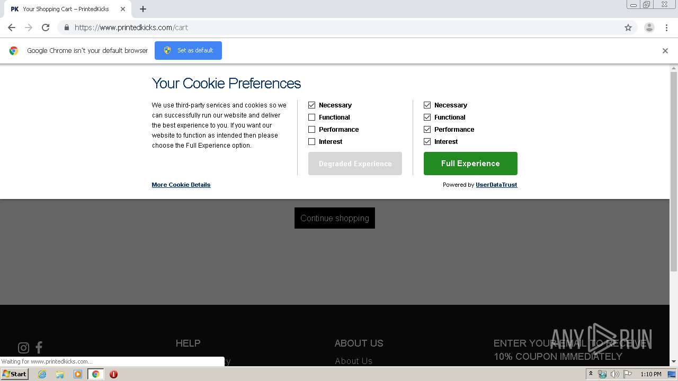Open Windows Explorer folder in taskbar
Image resolution: width=678 pixels, height=381 pixels.
click(x=60, y=374)
